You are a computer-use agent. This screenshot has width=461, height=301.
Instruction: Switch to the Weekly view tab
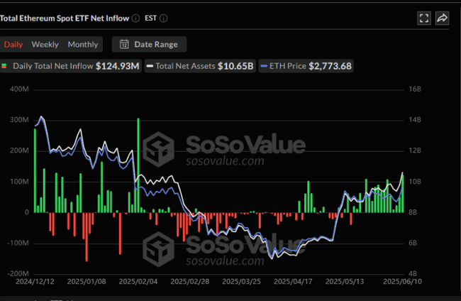(x=45, y=44)
